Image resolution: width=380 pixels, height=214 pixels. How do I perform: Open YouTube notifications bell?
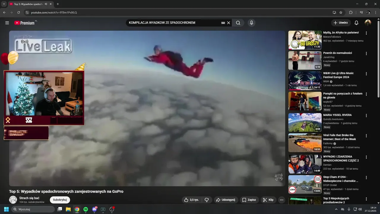357,23
